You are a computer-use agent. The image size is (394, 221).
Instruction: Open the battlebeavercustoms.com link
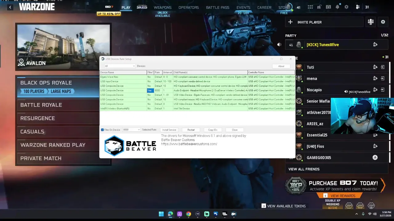click(x=189, y=144)
